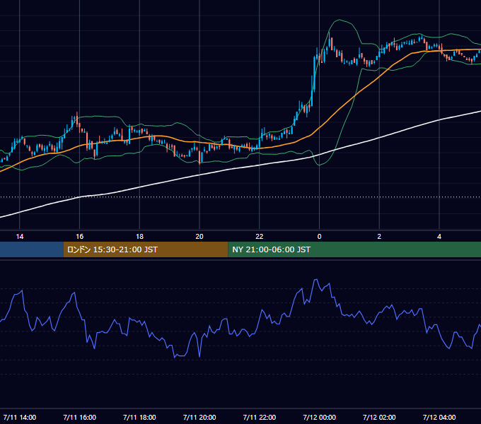Select the NY 21:00-06:00 JST session bar
The height and width of the screenshot is (424, 481).
354,249
